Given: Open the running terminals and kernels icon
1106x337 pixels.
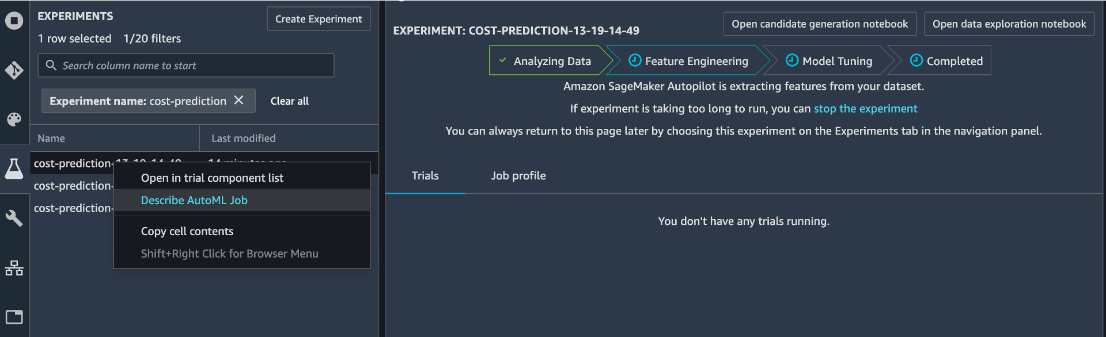Looking at the screenshot, I should (14, 21).
